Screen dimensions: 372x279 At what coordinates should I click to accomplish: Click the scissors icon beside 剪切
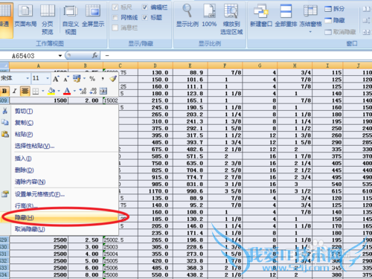pyautogui.click(x=5, y=111)
